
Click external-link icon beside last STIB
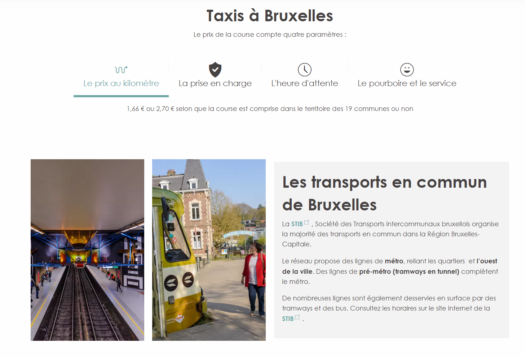point(297,317)
